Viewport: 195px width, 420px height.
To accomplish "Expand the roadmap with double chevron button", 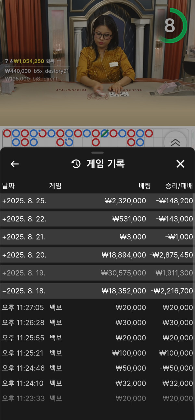I will [175, 142].
